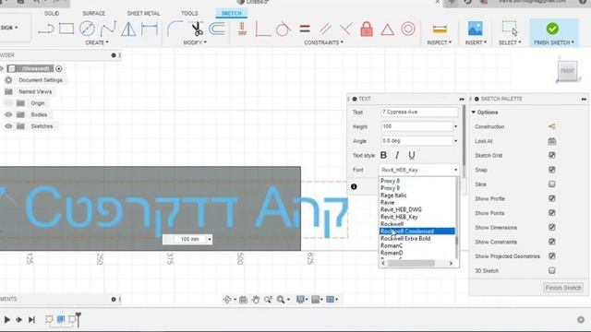Click the Text input field
The width and height of the screenshot is (591, 332).
tap(419, 113)
